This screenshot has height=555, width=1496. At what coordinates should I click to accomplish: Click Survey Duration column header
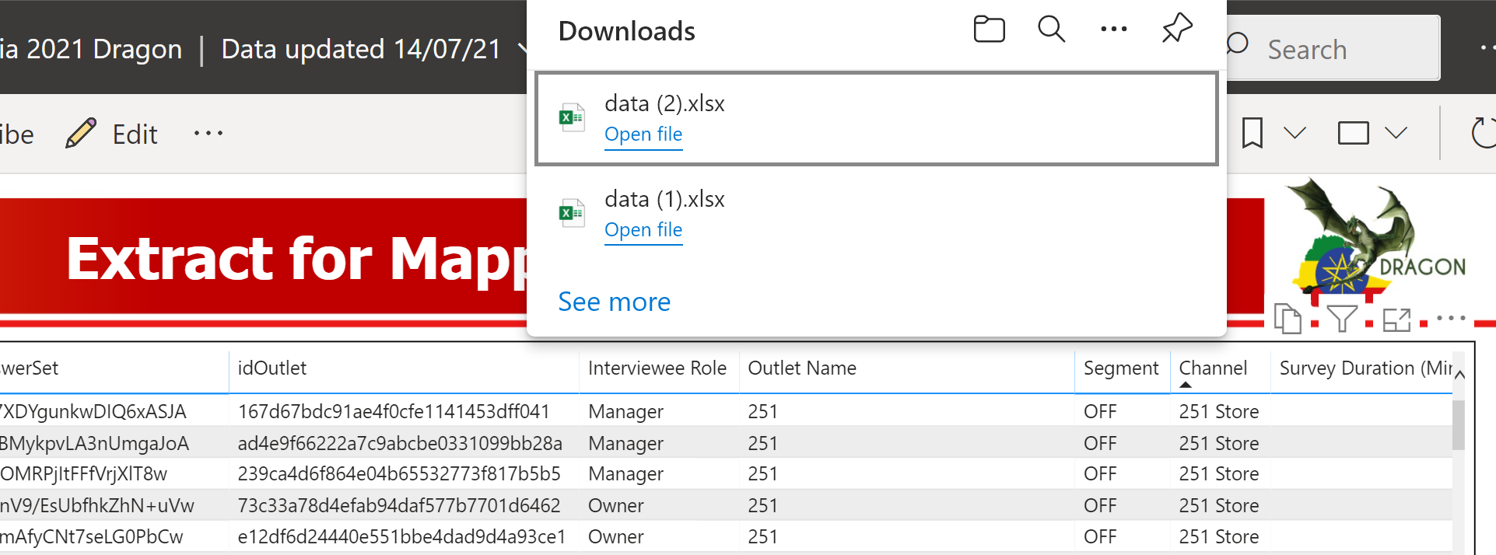click(1361, 368)
